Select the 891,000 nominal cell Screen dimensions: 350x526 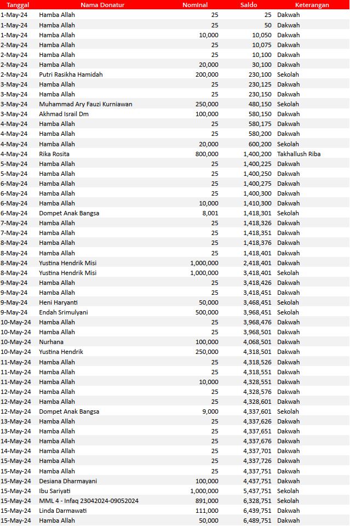(x=206, y=501)
